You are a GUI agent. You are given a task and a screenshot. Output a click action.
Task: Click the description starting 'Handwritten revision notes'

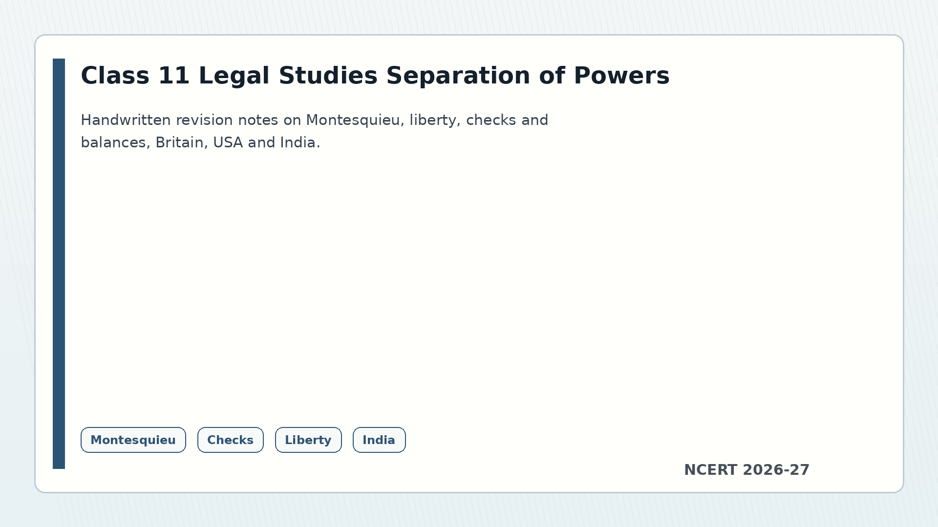[x=314, y=131]
